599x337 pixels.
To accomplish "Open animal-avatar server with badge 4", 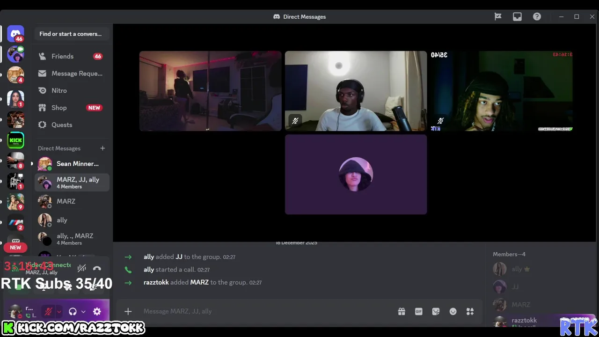I will coord(15,75).
